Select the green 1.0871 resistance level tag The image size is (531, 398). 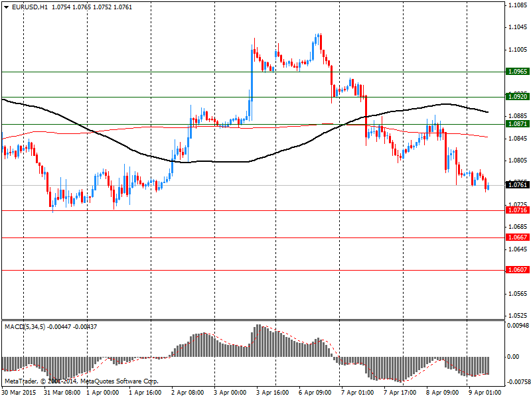pyautogui.click(x=518, y=124)
